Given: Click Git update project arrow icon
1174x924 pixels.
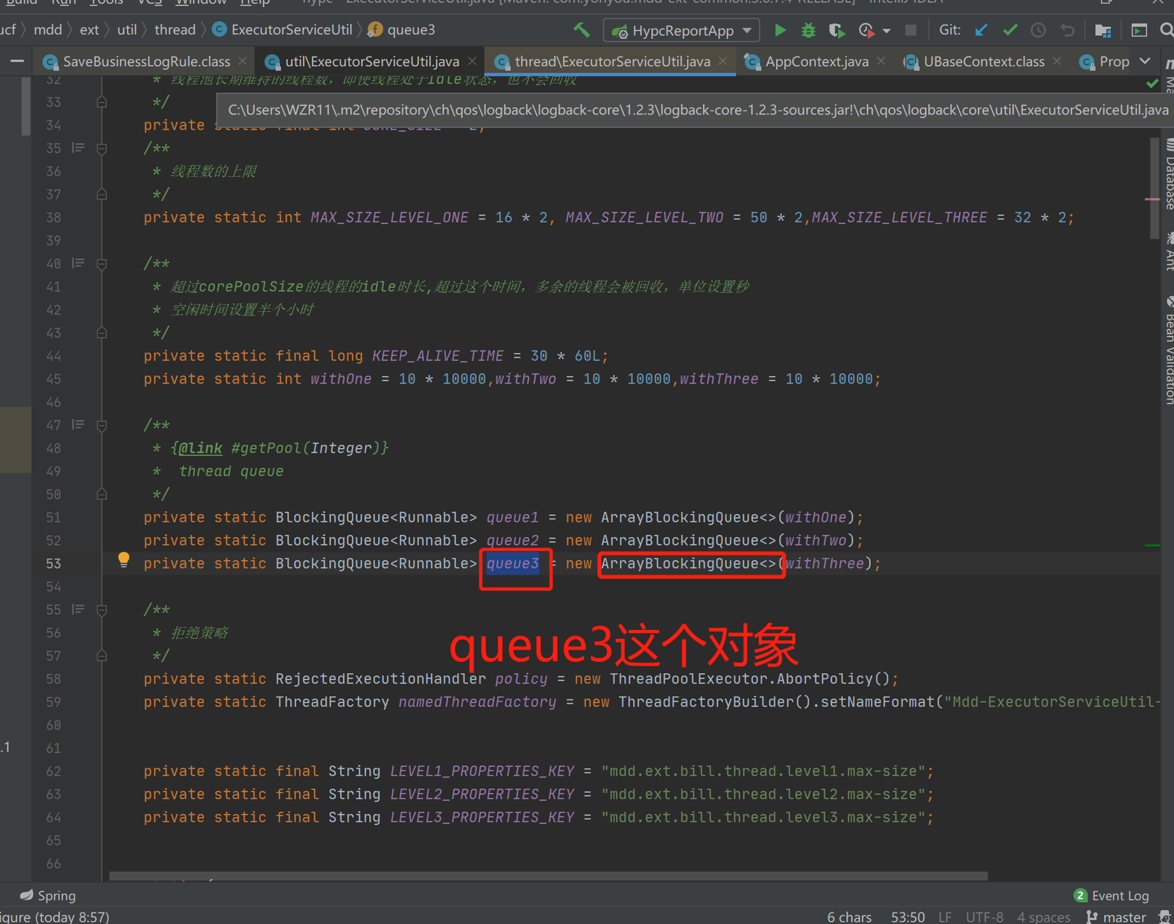Looking at the screenshot, I should [x=981, y=30].
